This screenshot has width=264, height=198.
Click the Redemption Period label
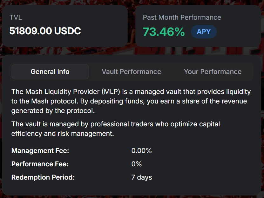pyautogui.click(x=43, y=177)
